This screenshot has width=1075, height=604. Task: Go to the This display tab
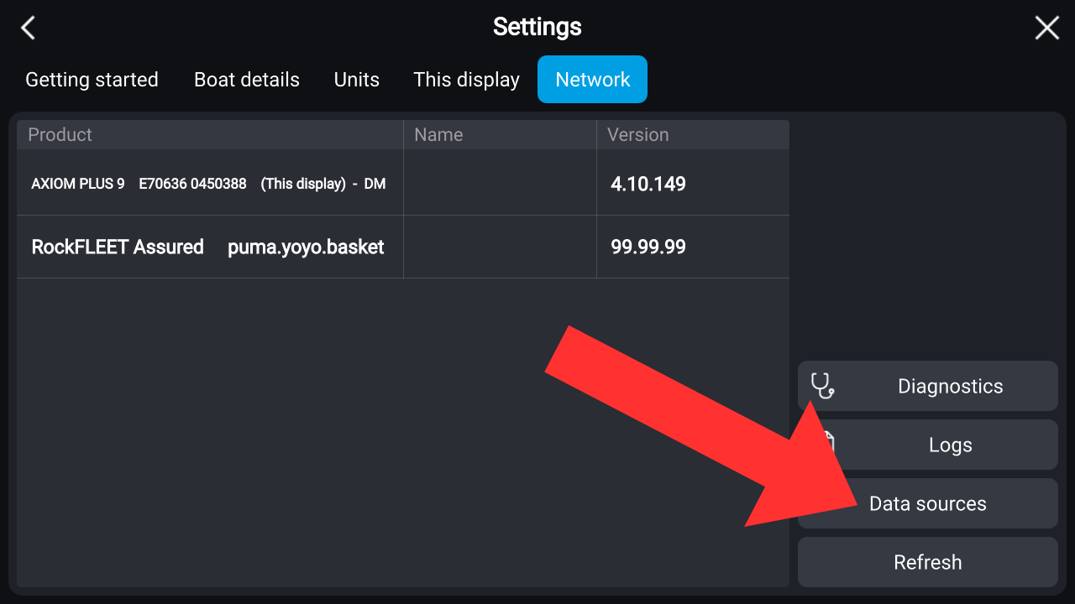click(x=466, y=80)
